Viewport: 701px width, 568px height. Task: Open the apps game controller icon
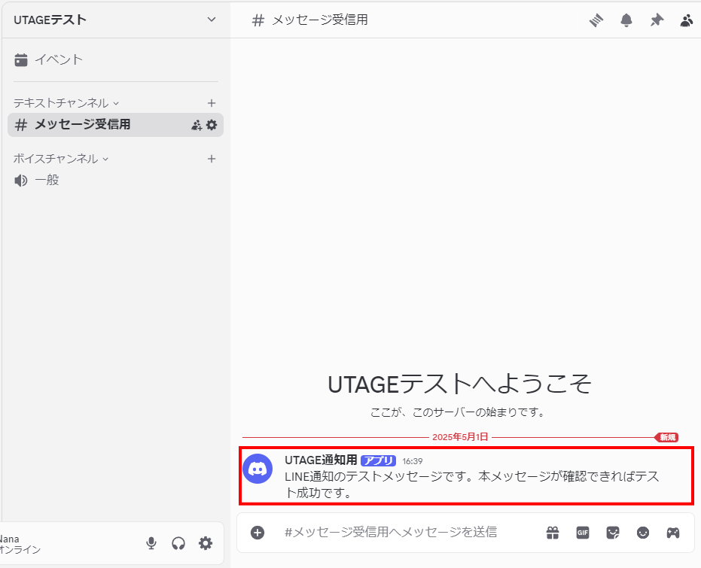coord(673,533)
